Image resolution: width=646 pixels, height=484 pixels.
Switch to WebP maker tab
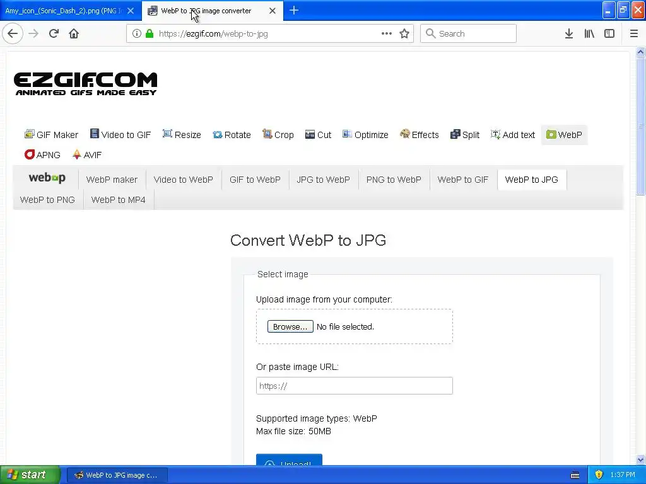(x=112, y=180)
